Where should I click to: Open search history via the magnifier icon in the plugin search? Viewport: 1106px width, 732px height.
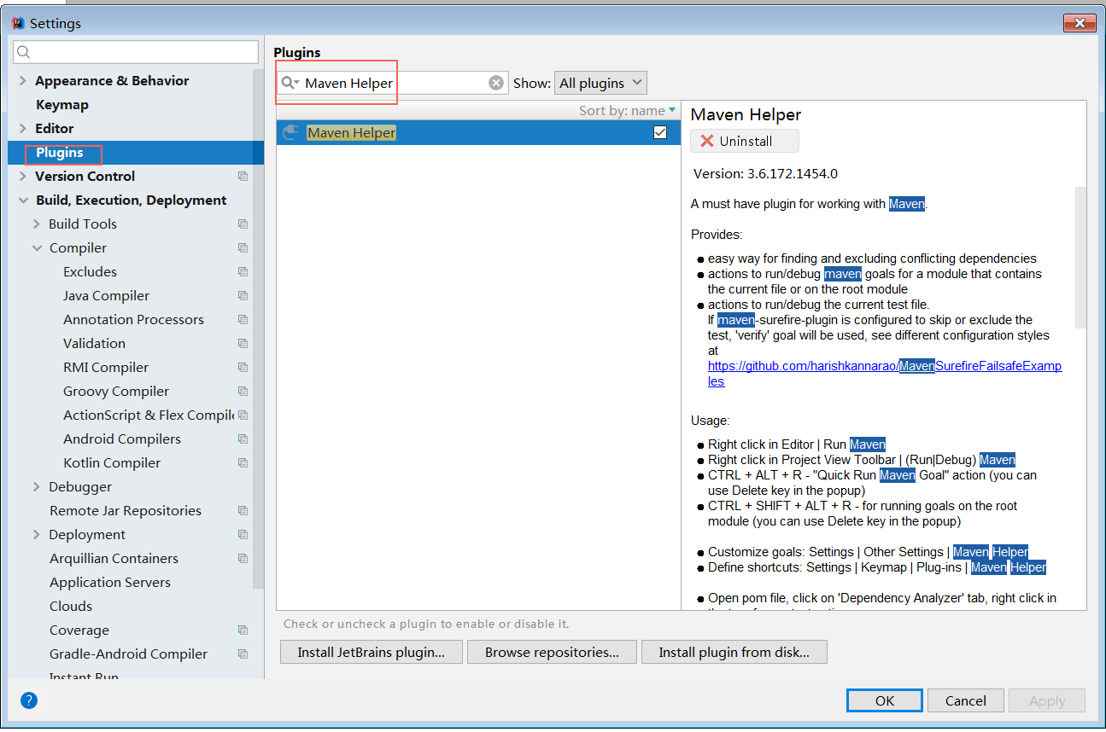[x=290, y=83]
